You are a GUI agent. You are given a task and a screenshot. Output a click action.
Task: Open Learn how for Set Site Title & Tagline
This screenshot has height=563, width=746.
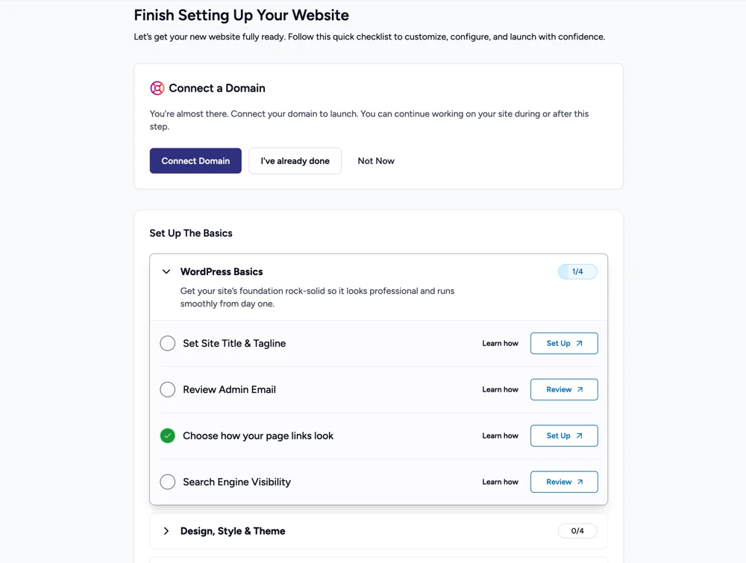[499, 343]
